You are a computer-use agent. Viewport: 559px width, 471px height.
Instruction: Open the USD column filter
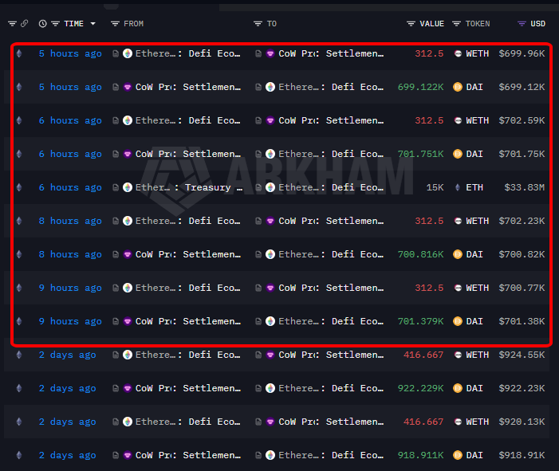(x=522, y=24)
